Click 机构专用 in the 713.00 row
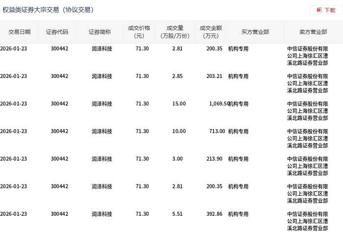Image resolution: width=343 pixels, height=237 pixels. click(x=239, y=132)
